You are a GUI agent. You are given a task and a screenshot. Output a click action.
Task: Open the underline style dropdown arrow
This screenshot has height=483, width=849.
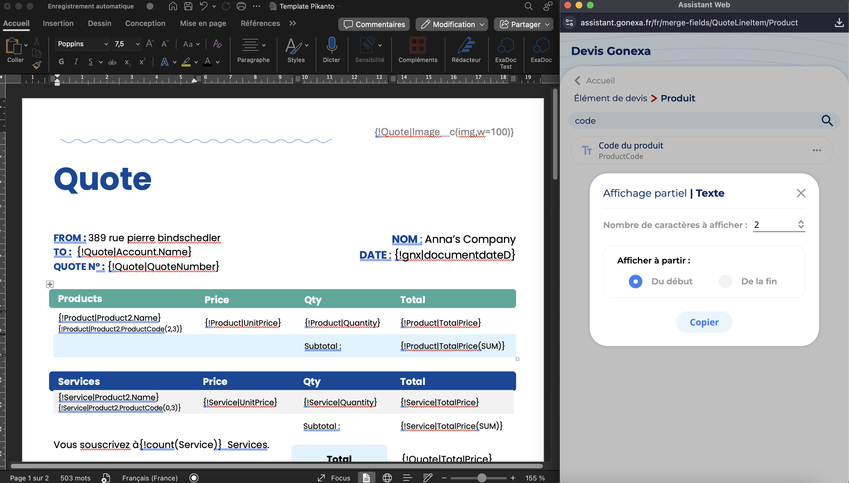click(x=101, y=62)
